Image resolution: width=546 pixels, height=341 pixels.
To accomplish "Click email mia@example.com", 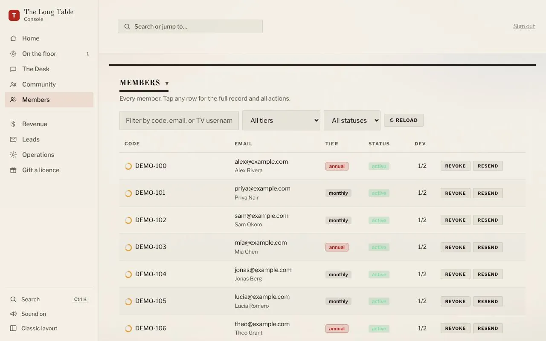I will click(261, 243).
